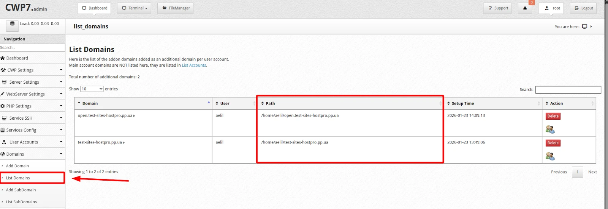Expand the CWP Settings menu
The height and width of the screenshot is (209, 608).
coord(32,70)
